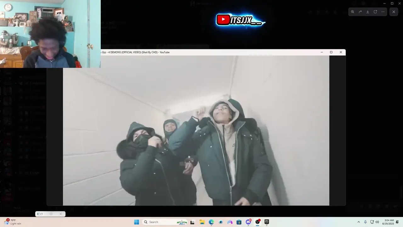Click the forward arrow icon in viewer toolbar

[x=360, y=12]
